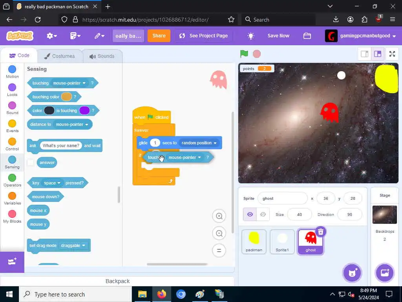402x302 pixels.
Task: Switch to the Costumes tab
Action: point(60,56)
